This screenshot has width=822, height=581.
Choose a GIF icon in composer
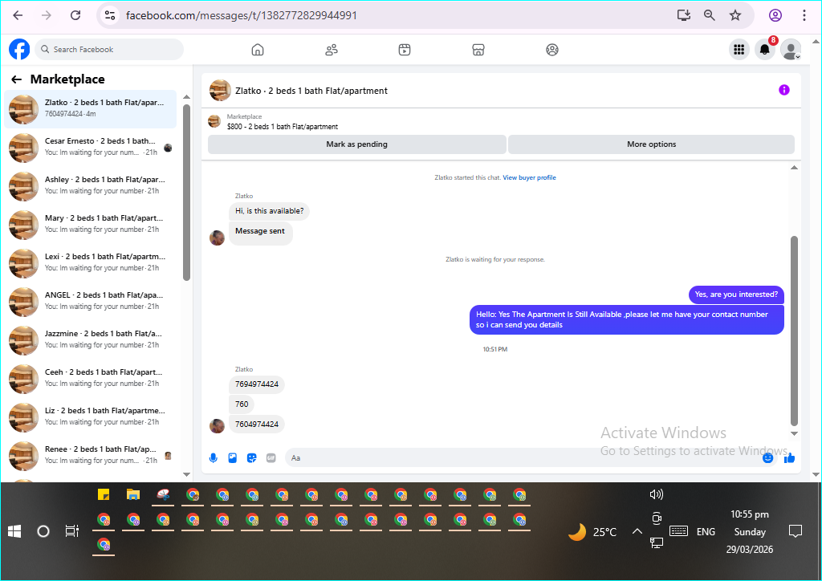(x=271, y=458)
